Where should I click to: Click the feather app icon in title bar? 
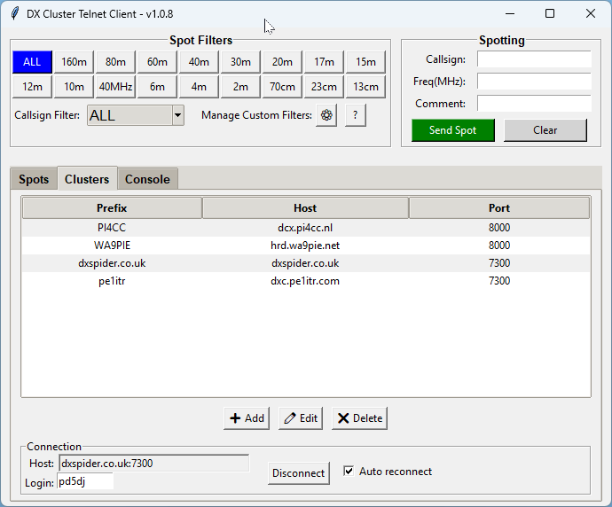pyautogui.click(x=14, y=13)
